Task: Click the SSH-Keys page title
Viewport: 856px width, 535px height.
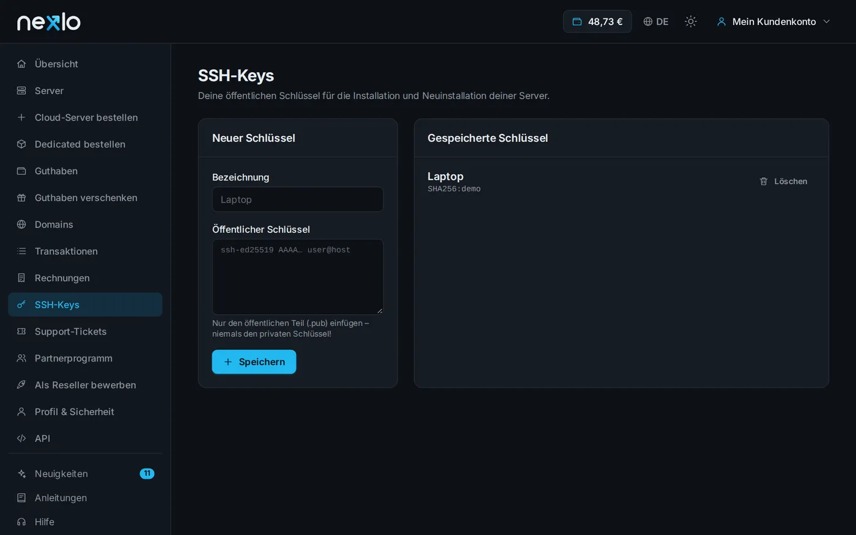Action: pos(236,75)
